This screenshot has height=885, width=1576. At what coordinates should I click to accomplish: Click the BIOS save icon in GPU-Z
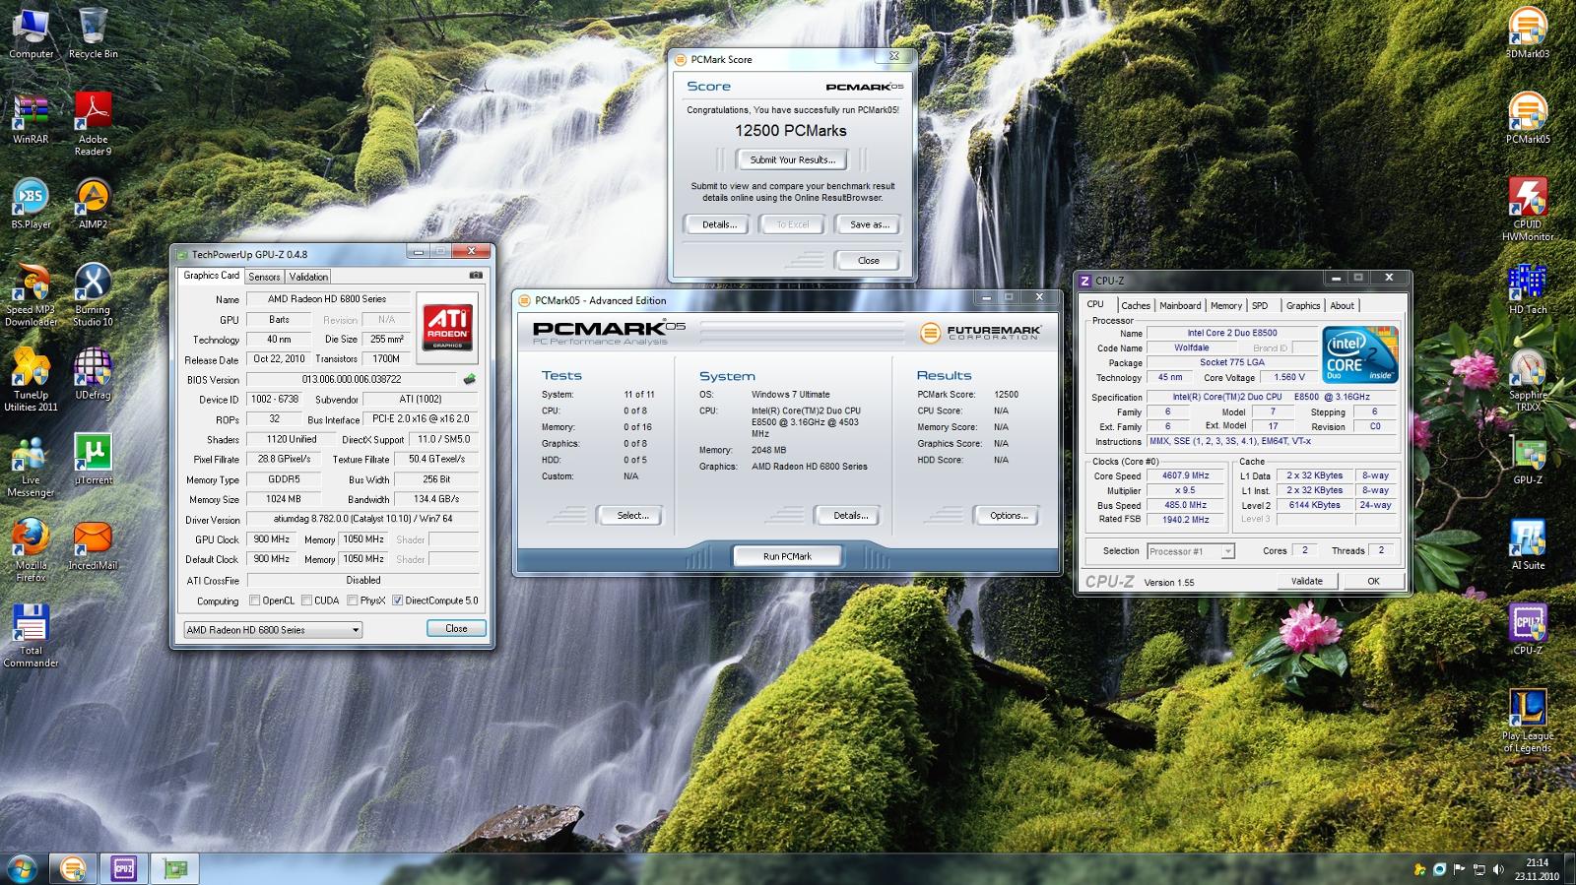point(470,379)
